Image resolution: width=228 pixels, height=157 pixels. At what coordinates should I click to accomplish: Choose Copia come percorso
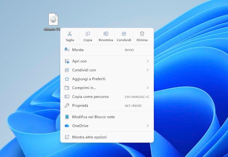(107, 97)
